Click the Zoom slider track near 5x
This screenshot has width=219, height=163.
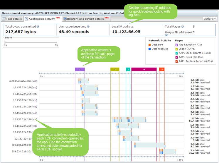click(x=56, y=42)
